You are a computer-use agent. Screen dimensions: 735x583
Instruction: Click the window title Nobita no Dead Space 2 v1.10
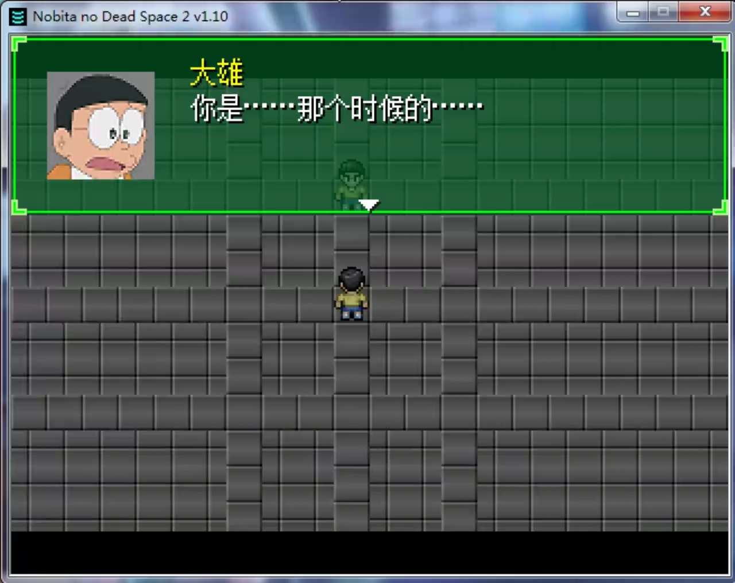tap(130, 17)
